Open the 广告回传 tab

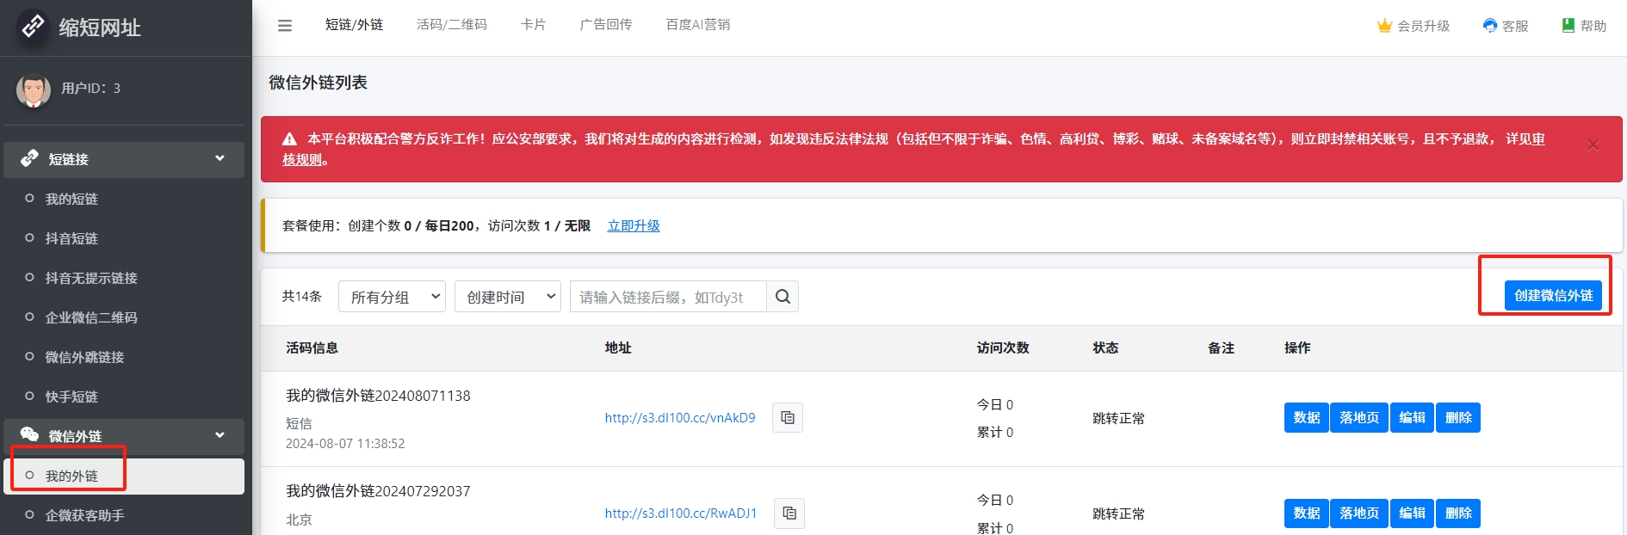[x=606, y=25]
